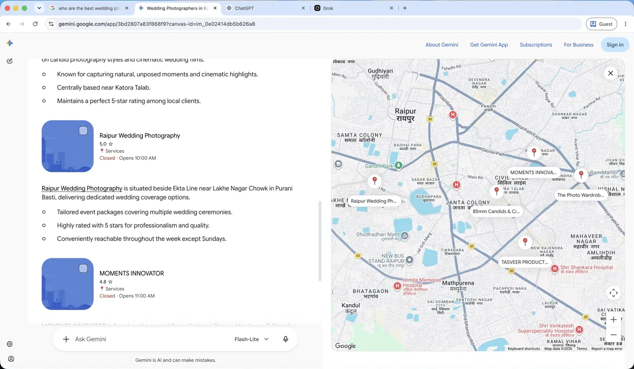
Task: Open the MOMENTS INNOVATOR thumbnail
Action: click(67, 284)
